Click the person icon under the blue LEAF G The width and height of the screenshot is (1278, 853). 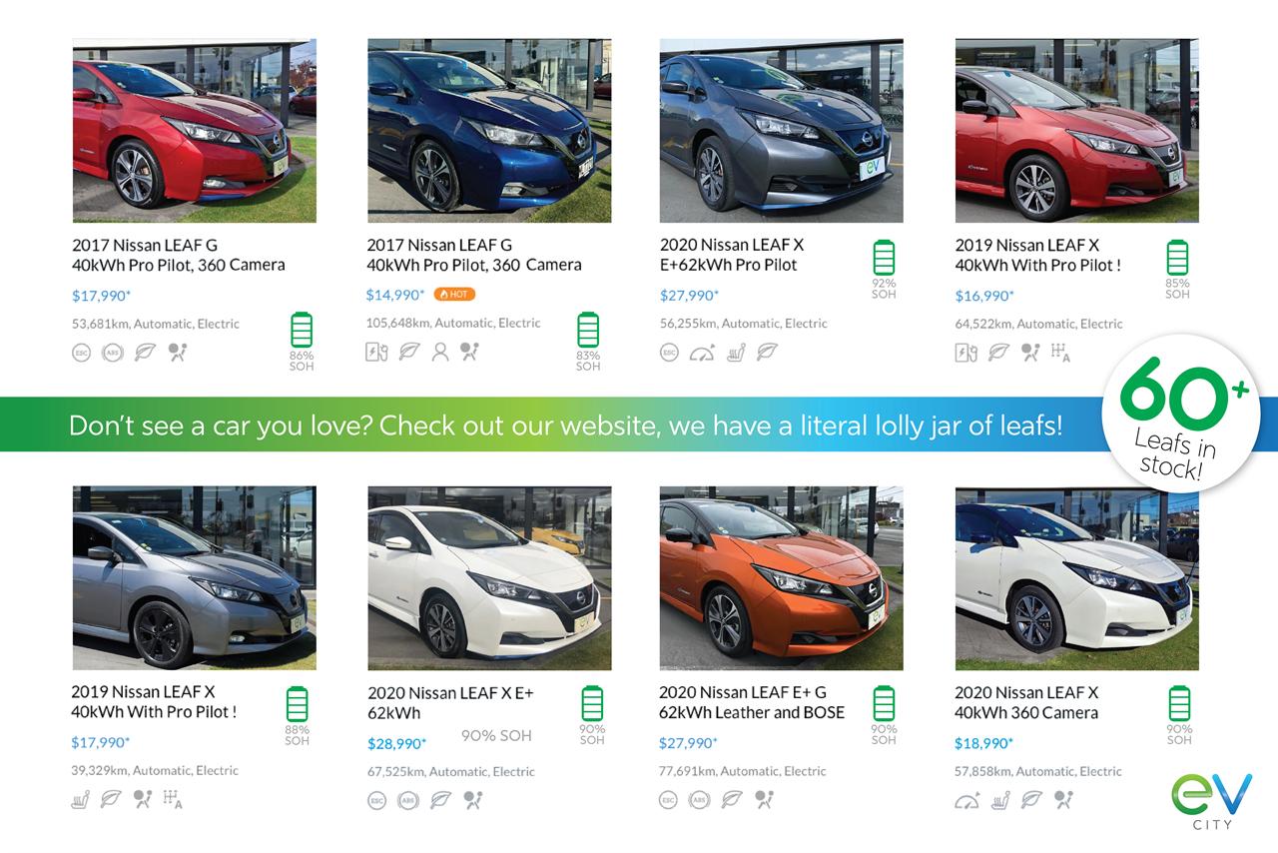point(440,352)
